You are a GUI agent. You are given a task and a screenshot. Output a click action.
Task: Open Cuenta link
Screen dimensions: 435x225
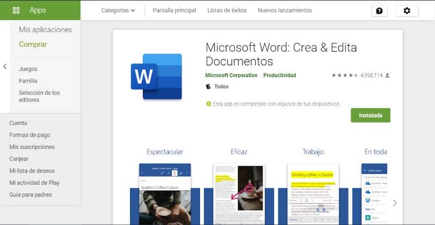(18, 123)
